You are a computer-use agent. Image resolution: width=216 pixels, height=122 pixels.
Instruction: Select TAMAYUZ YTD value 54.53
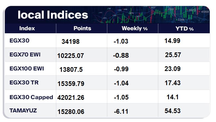pos(173,111)
